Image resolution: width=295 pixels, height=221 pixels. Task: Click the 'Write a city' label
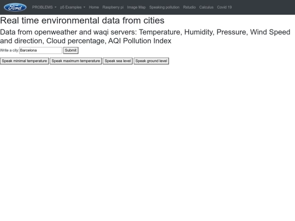click(9, 50)
